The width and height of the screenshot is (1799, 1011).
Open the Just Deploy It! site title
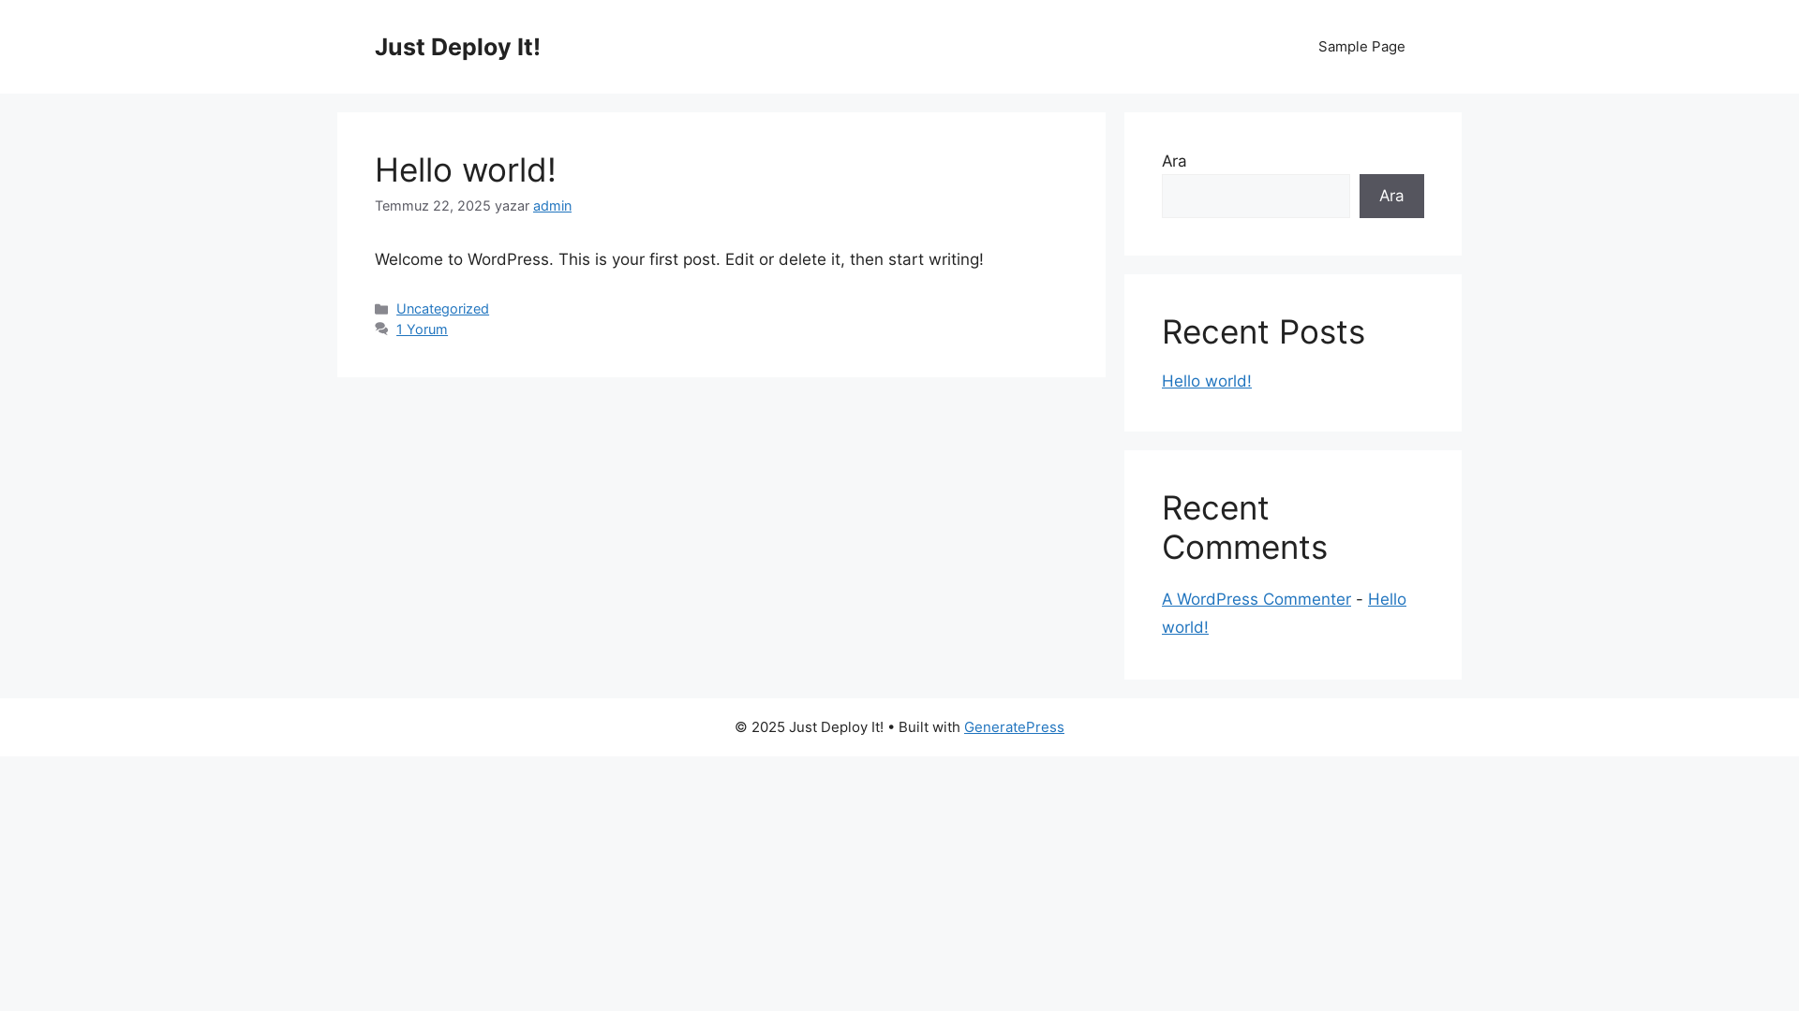click(x=457, y=47)
